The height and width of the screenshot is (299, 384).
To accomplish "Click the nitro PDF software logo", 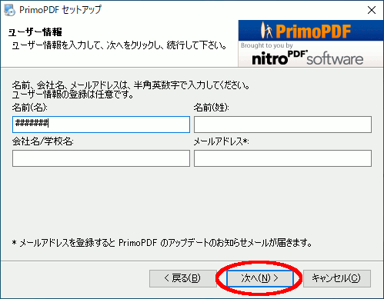I will 307,58.
